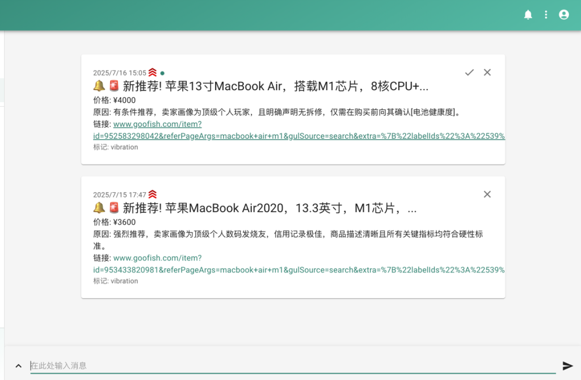Open the goofish link in the ¥4000 message
The width and height of the screenshot is (581, 380).
coord(157,124)
